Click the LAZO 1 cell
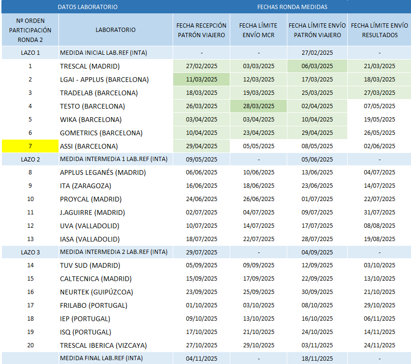 [x=30, y=53]
